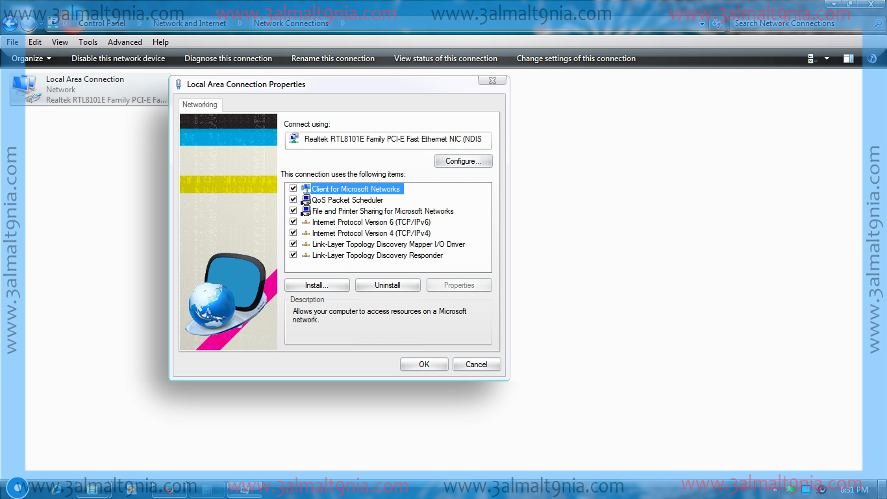The width and height of the screenshot is (887, 499).
Task: Toggle Link-Layer Topology Discovery Responder checkbox
Action: (294, 255)
